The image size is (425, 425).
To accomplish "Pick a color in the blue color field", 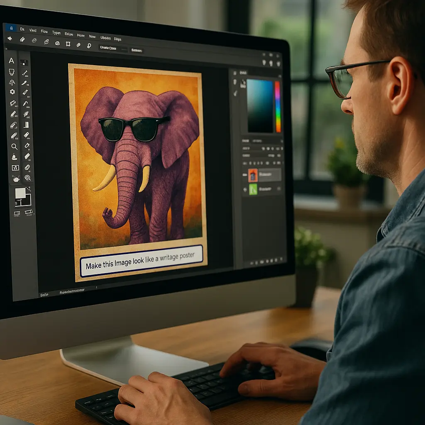I will [260, 106].
